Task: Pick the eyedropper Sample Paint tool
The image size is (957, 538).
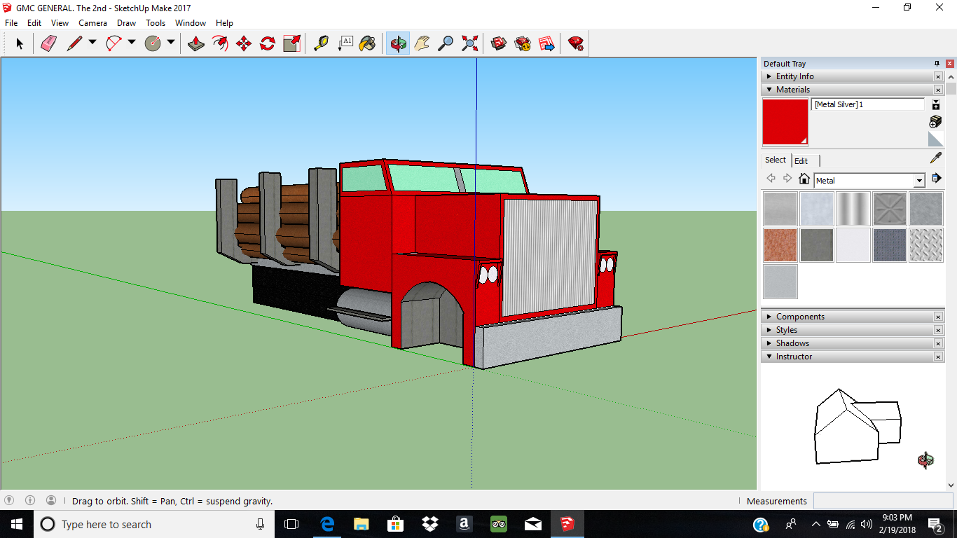Action: (x=935, y=158)
